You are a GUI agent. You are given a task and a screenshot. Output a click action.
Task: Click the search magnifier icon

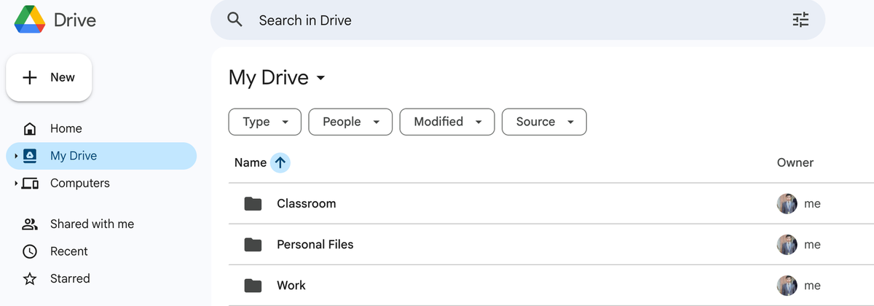[x=235, y=20]
